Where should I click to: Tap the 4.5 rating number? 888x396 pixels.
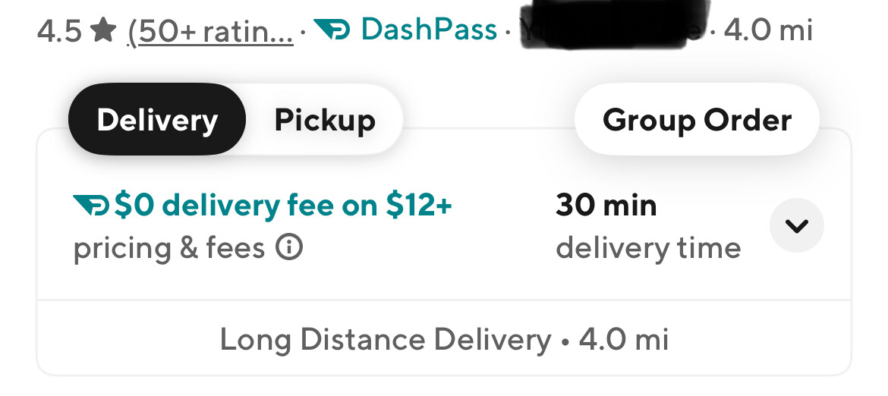(x=59, y=31)
